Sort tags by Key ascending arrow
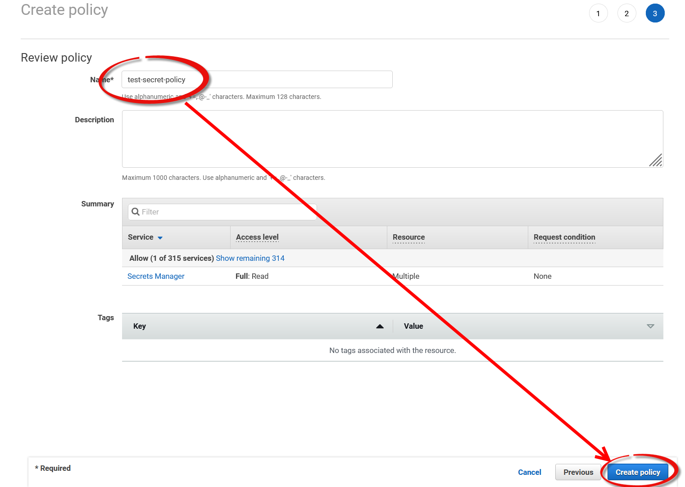The height and width of the screenshot is (487, 685). coord(380,326)
